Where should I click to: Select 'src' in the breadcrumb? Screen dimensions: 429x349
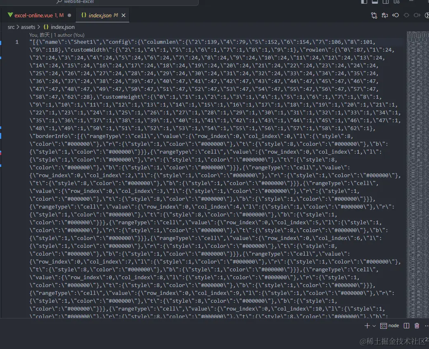pyautogui.click(x=11, y=27)
